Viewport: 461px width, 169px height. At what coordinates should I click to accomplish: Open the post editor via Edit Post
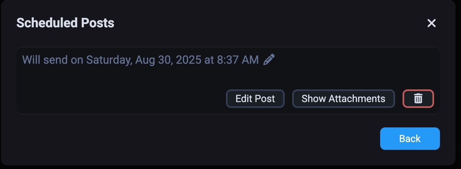tap(255, 98)
